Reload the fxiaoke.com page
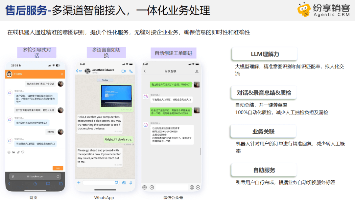 coord(58,176)
